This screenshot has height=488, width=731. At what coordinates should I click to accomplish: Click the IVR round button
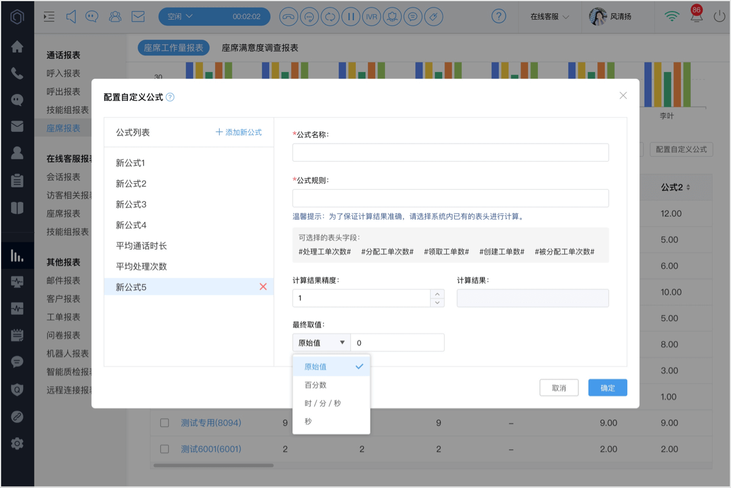tap(371, 17)
